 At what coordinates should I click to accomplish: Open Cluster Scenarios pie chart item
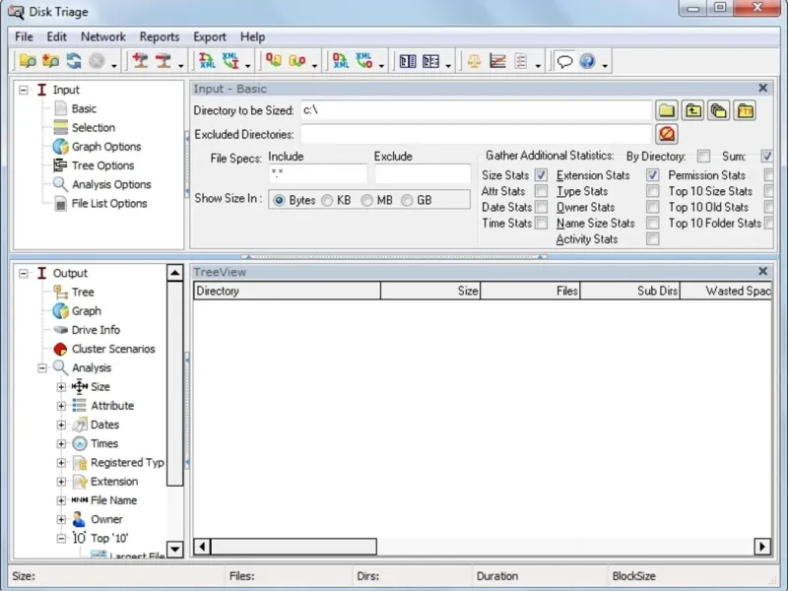coord(112,349)
